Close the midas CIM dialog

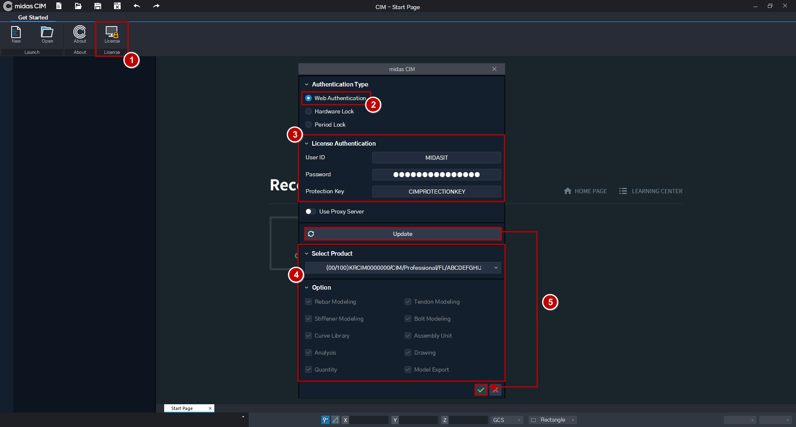pos(494,69)
